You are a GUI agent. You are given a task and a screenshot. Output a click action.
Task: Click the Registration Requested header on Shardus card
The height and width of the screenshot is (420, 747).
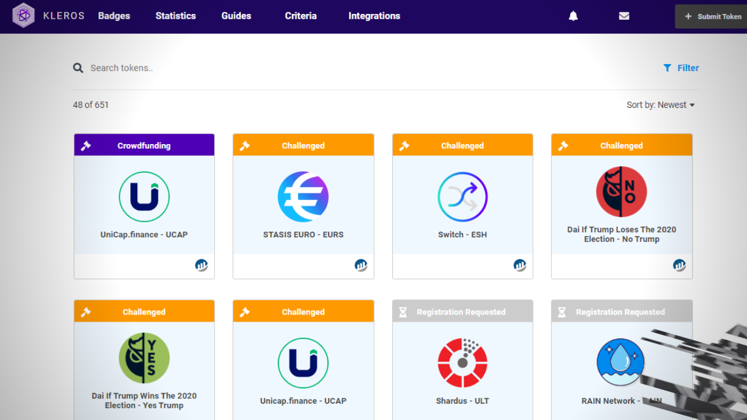point(463,311)
